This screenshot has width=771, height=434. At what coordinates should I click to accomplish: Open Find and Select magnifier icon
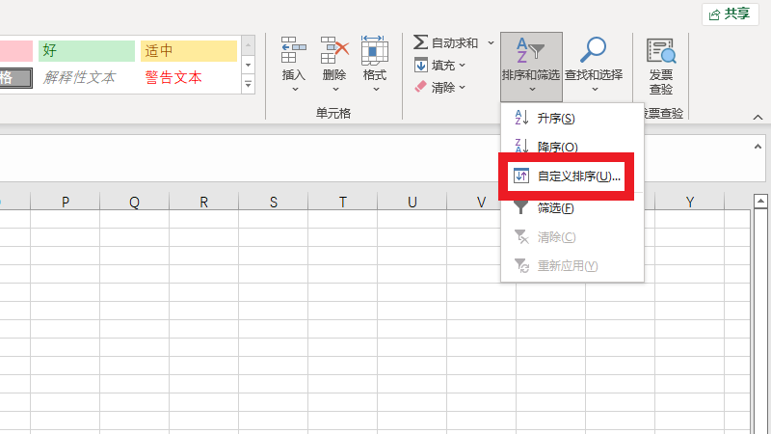[593, 50]
